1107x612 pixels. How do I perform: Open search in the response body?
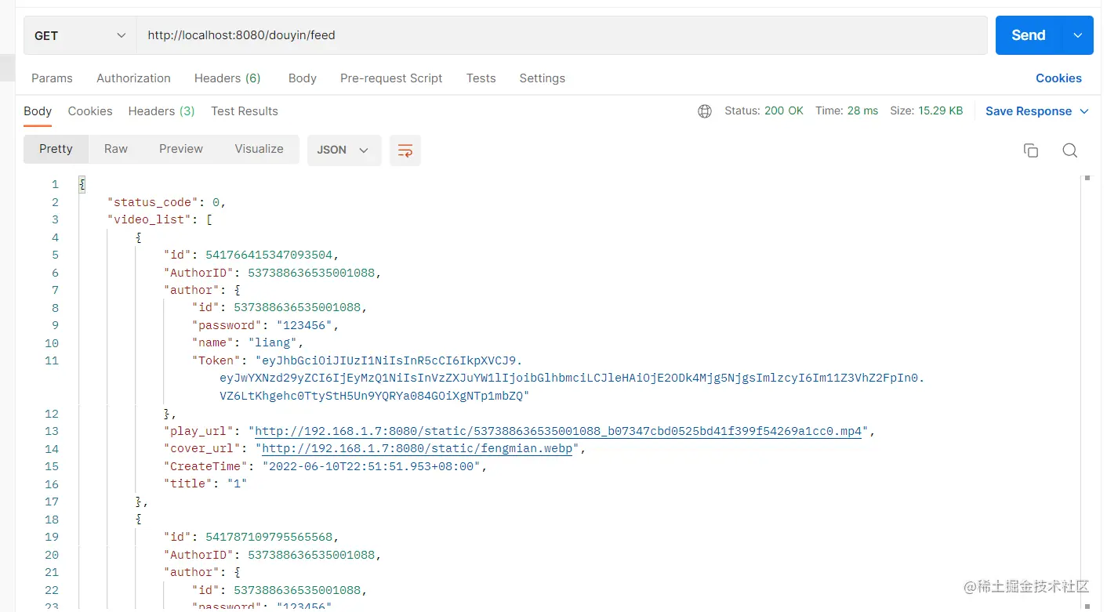(x=1069, y=150)
